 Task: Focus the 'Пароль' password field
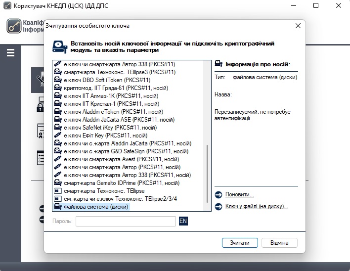(126, 221)
